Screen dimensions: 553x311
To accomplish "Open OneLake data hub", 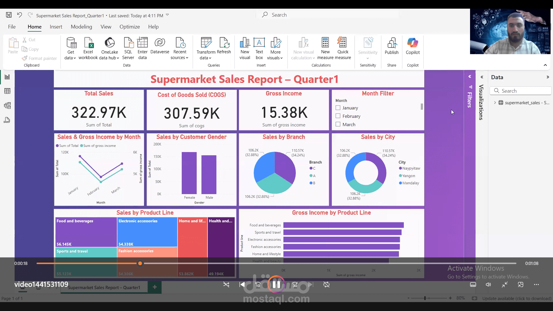I will coord(109,48).
